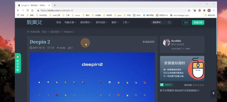Open the 安装鼠标指针 banner
The width and height of the screenshot is (227, 102).
coord(182,68)
